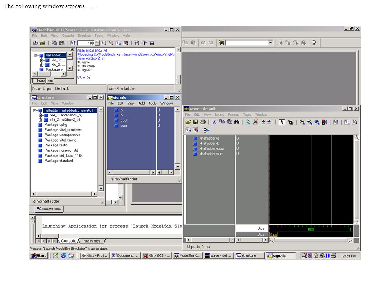
Task: Switch to Xilinx ECS taskbar button
Action: click(157, 256)
